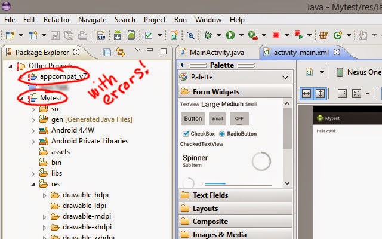Click the new Android XML file icon
The width and height of the screenshot is (382, 239).
click(174, 35)
